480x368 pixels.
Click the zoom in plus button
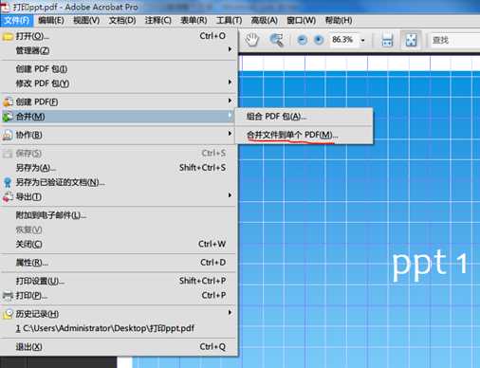click(319, 40)
